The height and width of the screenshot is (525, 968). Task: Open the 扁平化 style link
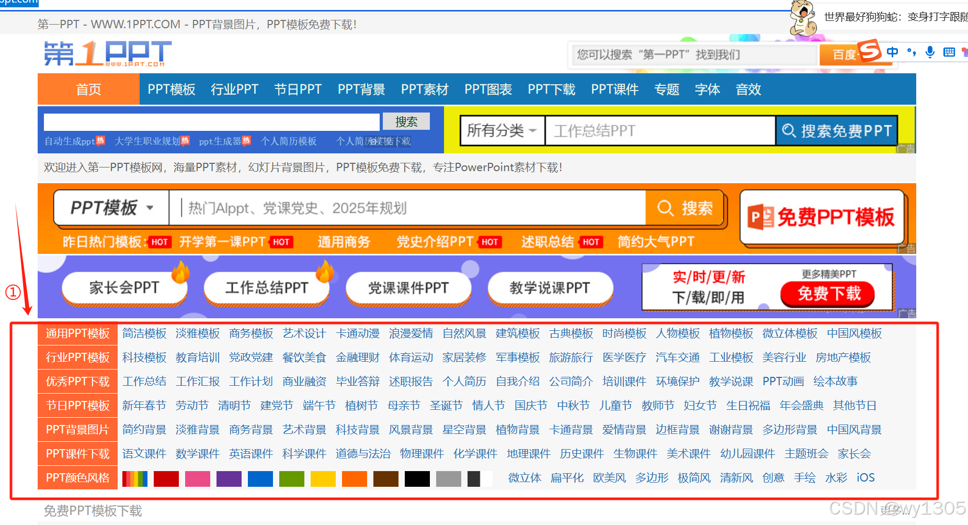coord(567,478)
